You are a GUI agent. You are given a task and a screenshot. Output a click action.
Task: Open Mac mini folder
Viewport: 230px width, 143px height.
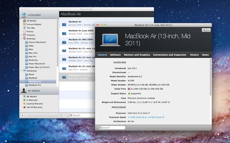(26, 53)
